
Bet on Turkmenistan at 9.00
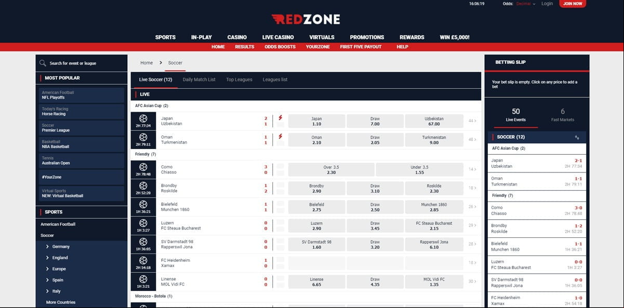[434, 140]
